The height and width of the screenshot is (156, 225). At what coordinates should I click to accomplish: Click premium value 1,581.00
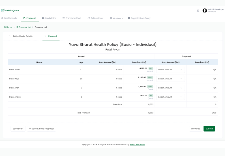tap(143, 96)
